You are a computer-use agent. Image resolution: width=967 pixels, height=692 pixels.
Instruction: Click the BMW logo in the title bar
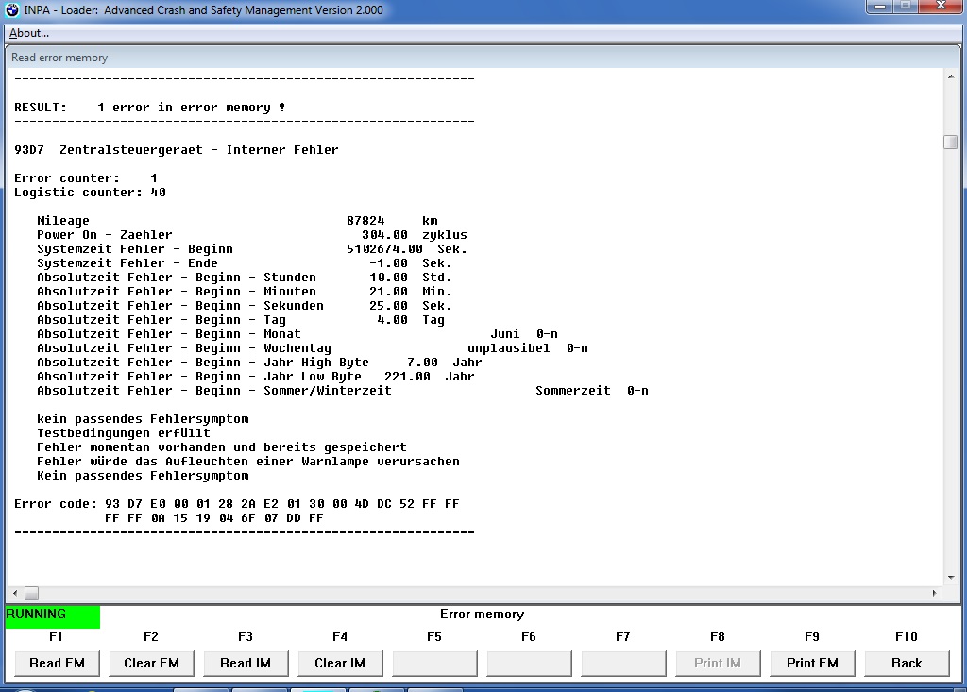point(10,8)
